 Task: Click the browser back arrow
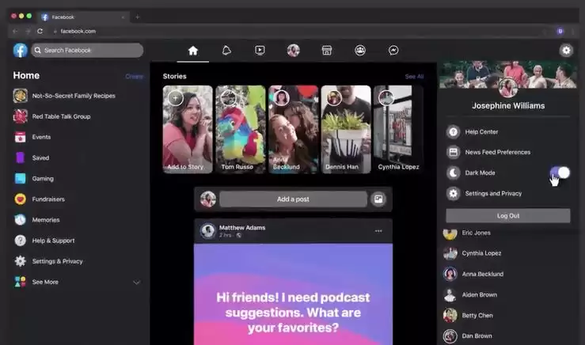click(x=15, y=32)
